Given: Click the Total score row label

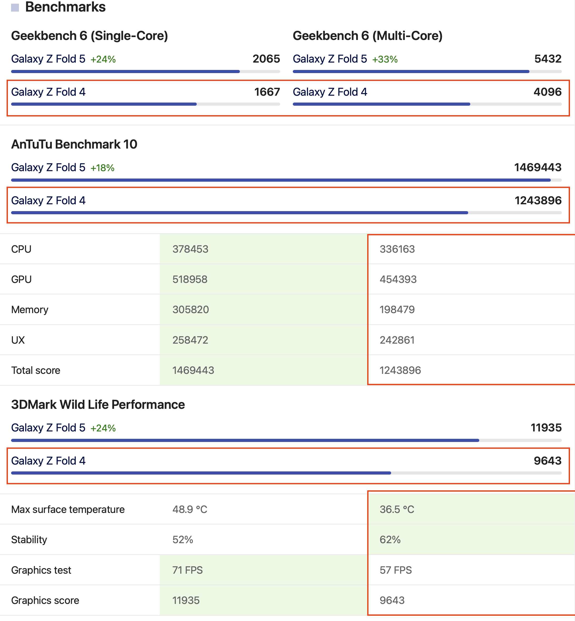Looking at the screenshot, I should click(36, 370).
